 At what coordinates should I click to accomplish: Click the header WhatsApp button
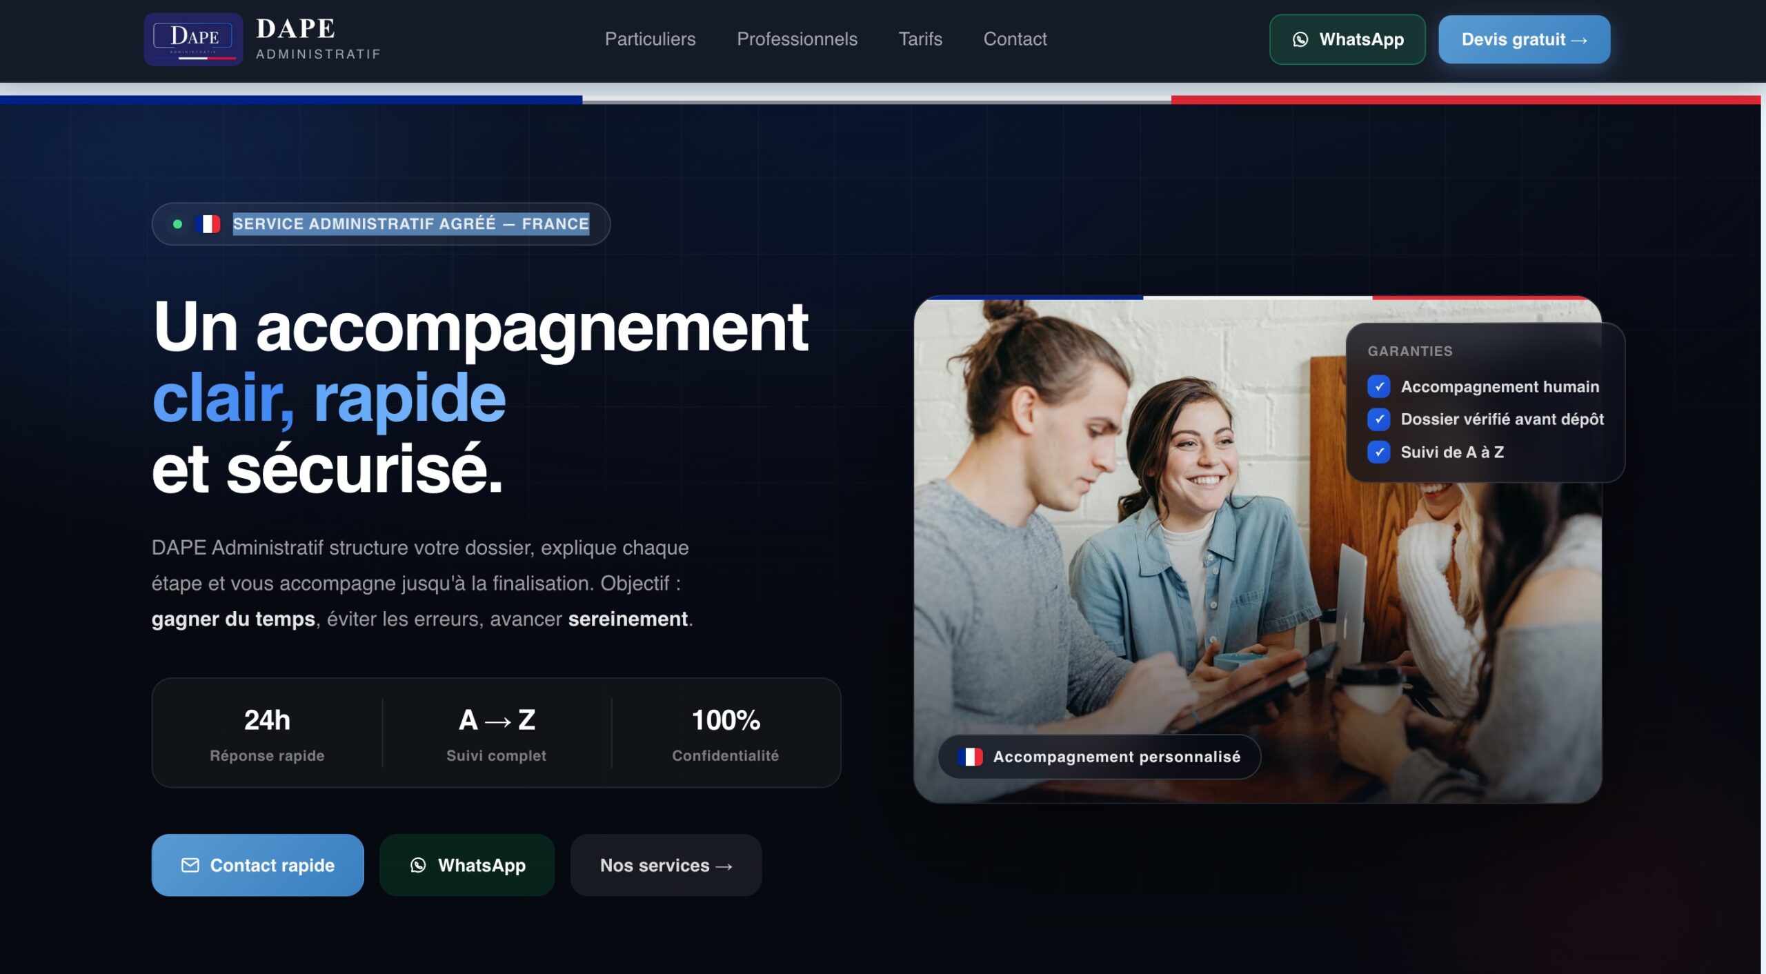click(x=1347, y=39)
